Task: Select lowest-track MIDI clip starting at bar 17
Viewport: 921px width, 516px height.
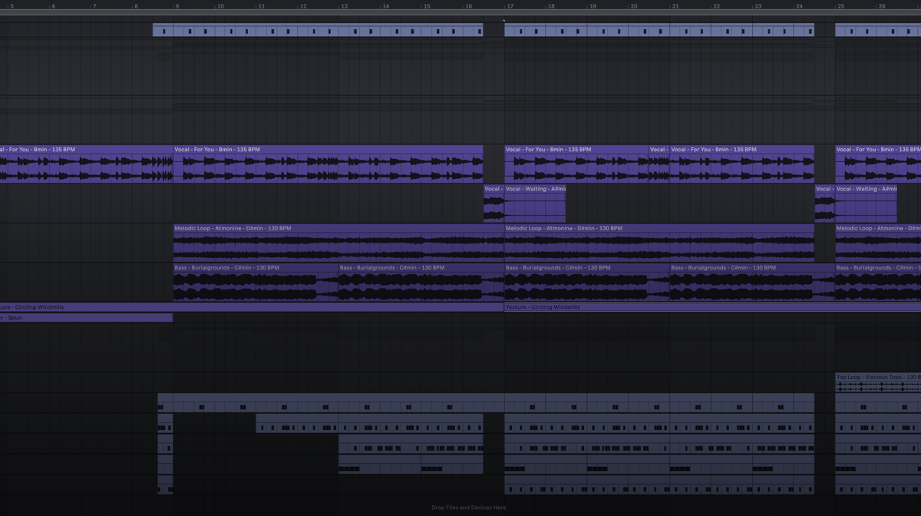Action: (659, 485)
